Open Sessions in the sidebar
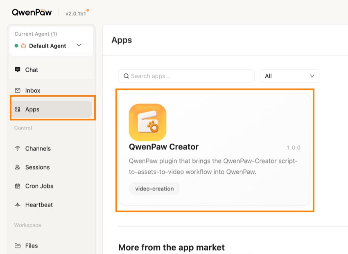The image size is (348, 254). pyautogui.click(x=52, y=167)
